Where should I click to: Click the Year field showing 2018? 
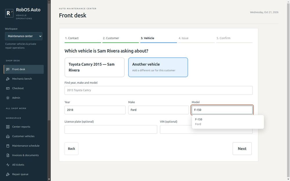click(x=95, y=110)
